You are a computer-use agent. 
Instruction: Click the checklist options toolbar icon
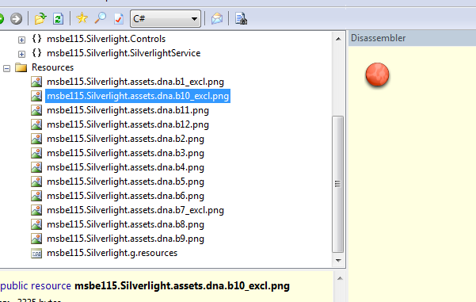118,19
